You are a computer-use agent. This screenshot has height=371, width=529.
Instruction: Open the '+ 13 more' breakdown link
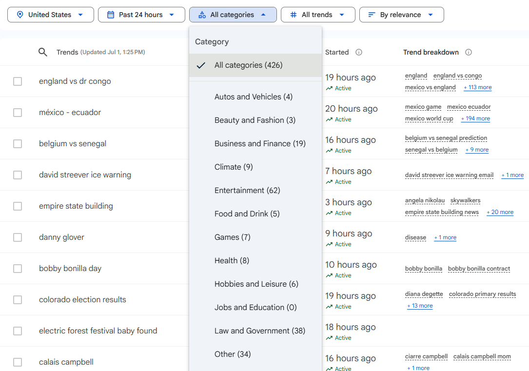tap(420, 306)
